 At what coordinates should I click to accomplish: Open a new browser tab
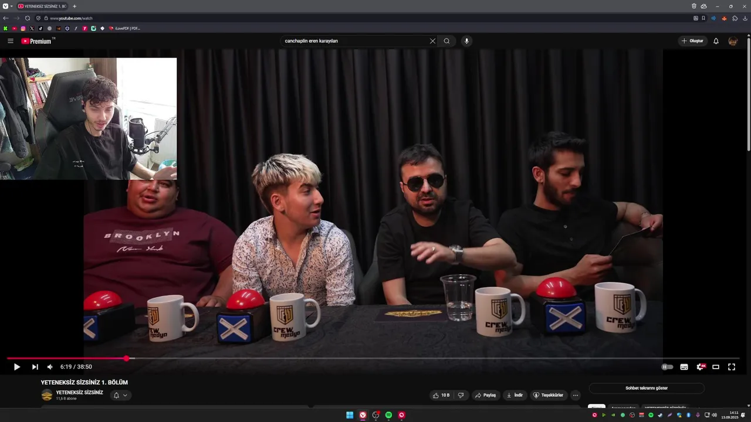75,6
